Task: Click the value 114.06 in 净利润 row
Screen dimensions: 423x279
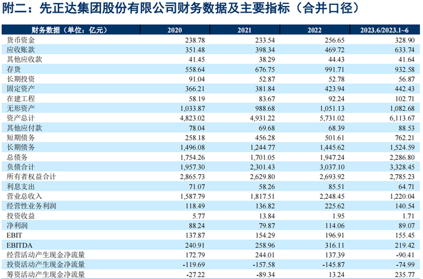Action: coord(335,226)
